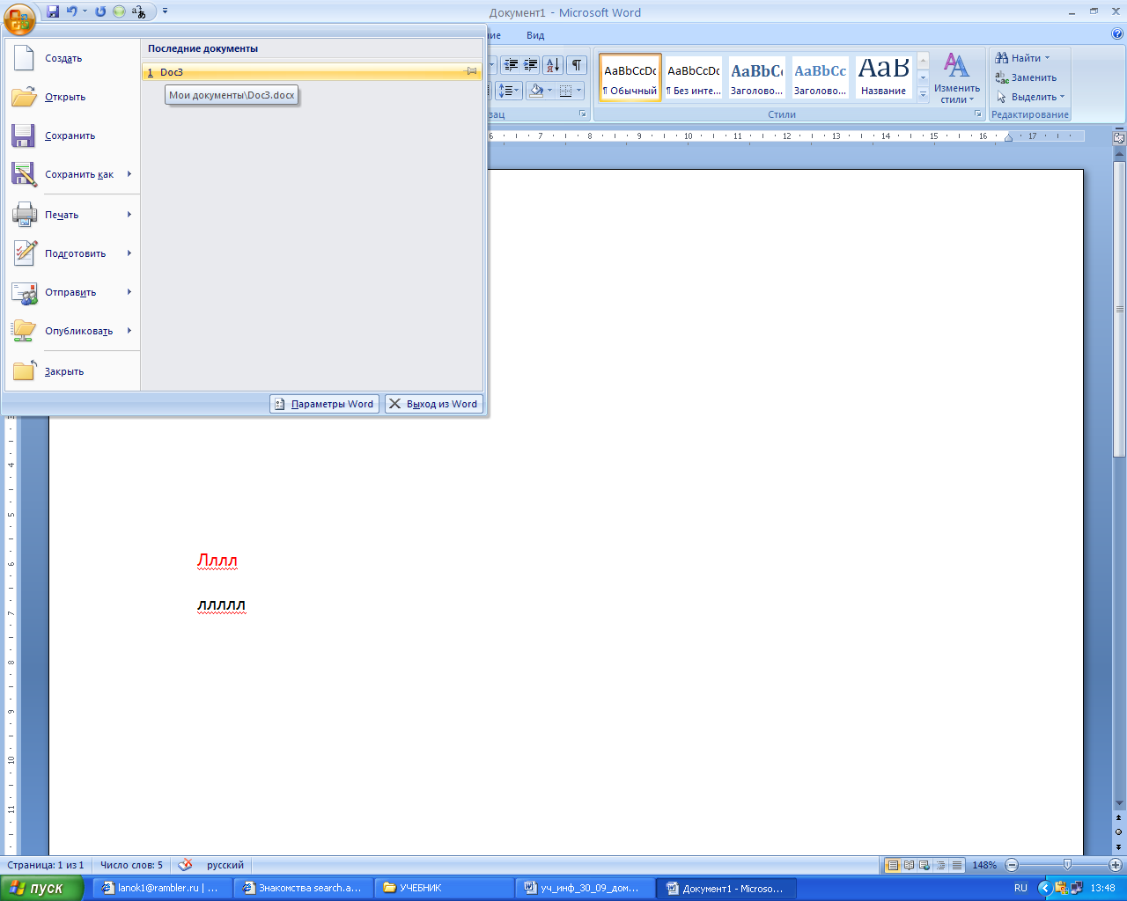Click the sort A-Z icon
1127x901 pixels.
pyautogui.click(x=553, y=65)
